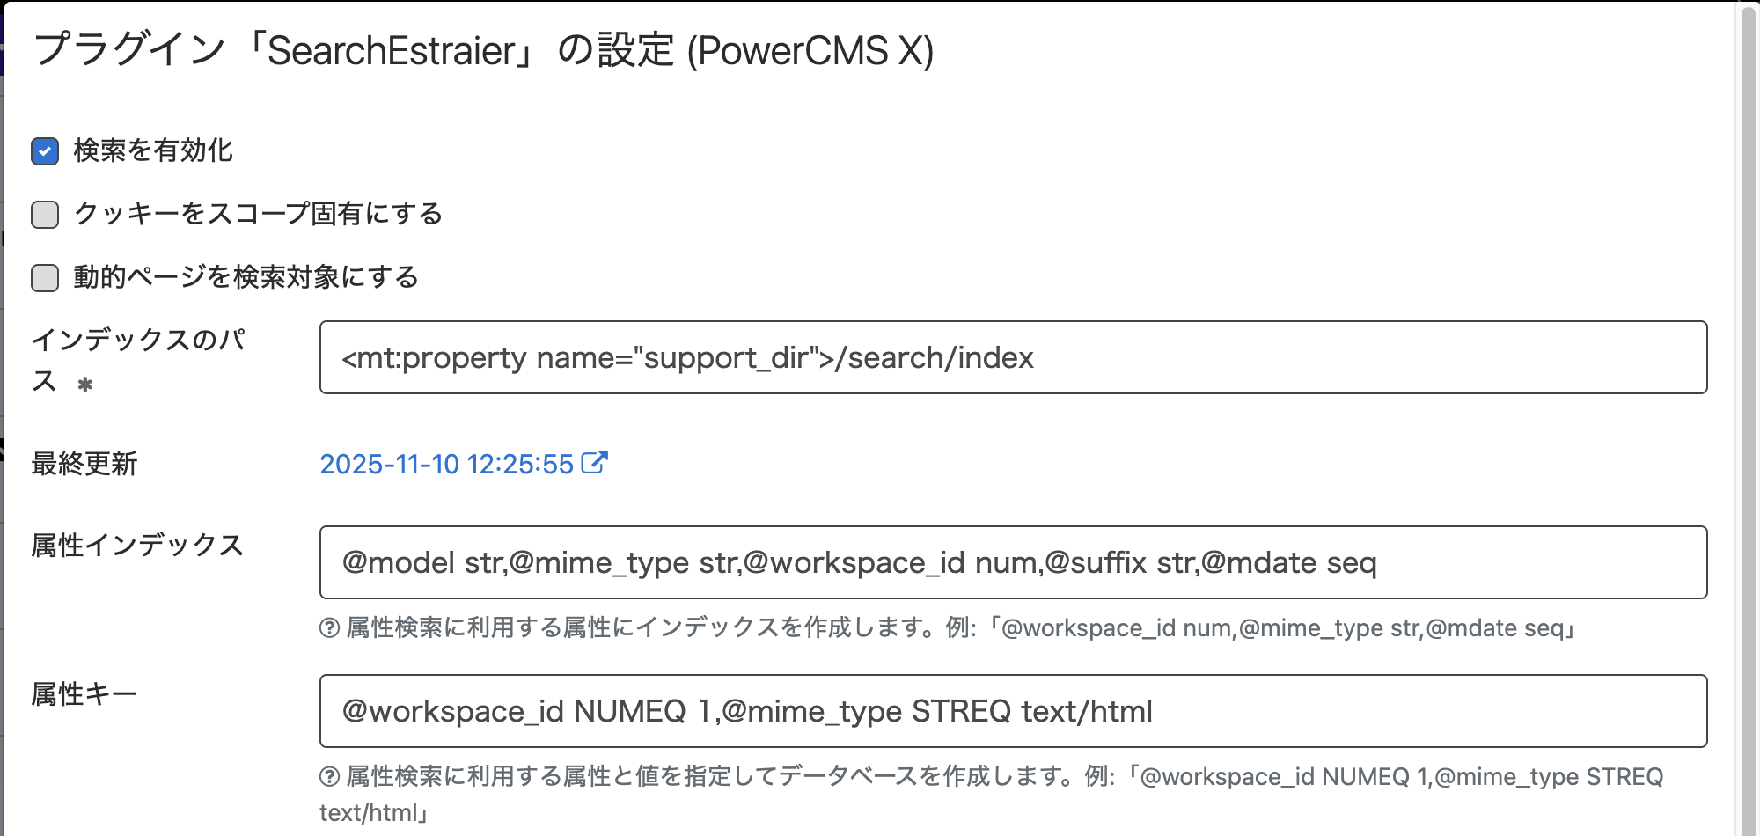Open the external link icon beside the timestamp
This screenshot has width=1760, height=836.
tap(596, 462)
